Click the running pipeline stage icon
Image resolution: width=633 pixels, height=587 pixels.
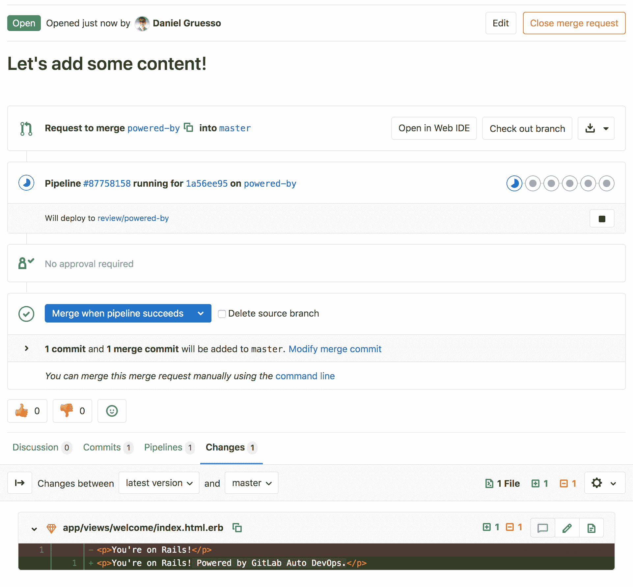click(x=514, y=183)
